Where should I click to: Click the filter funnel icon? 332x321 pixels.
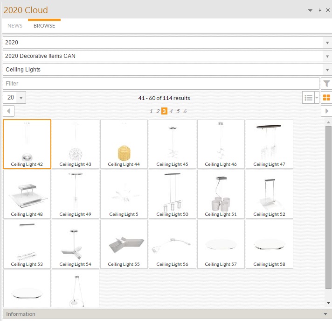[x=326, y=83]
